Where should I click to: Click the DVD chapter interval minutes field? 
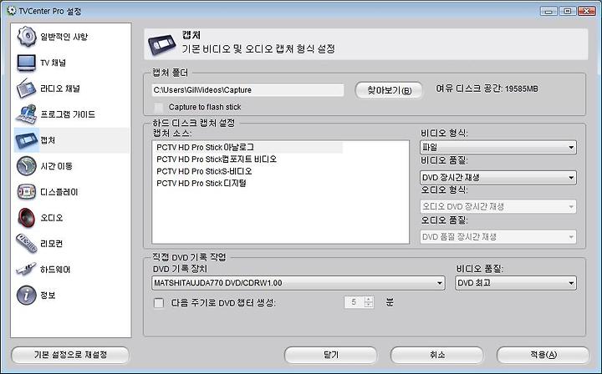pos(354,302)
